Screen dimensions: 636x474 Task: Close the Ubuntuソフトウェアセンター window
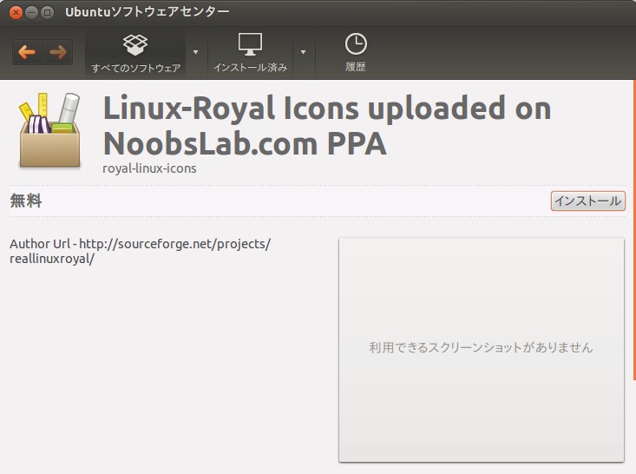pyautogui.click(x=16, y=12)
